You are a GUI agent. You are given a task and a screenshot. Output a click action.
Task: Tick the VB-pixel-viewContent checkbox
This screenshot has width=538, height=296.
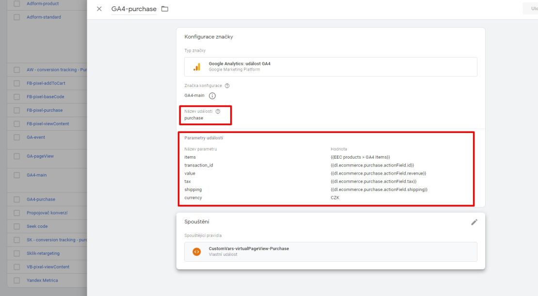click(16, 267)
